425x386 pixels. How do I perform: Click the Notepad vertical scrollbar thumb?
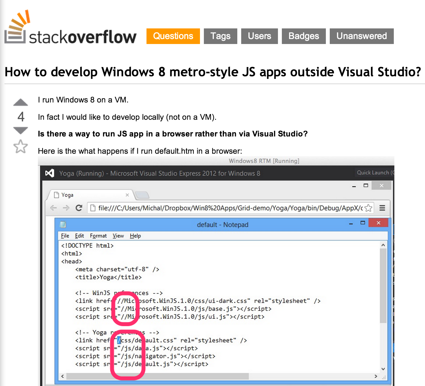(x=383, y=286)
